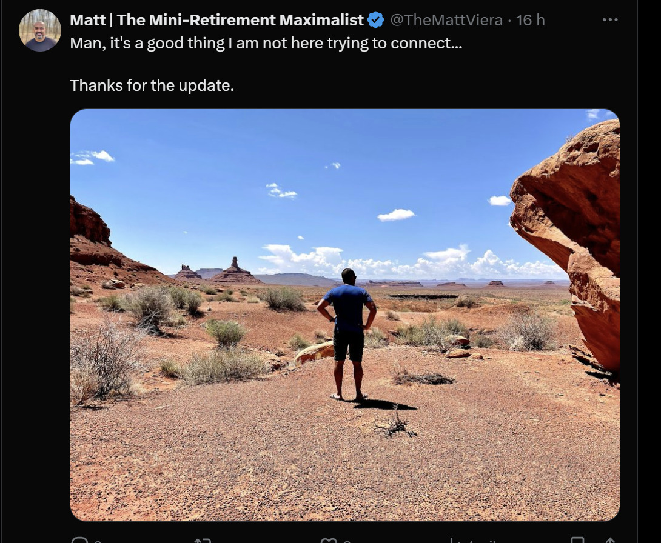Click the man standing in the photo
This screenshot has height=543, width=661.
click(347, 334)
